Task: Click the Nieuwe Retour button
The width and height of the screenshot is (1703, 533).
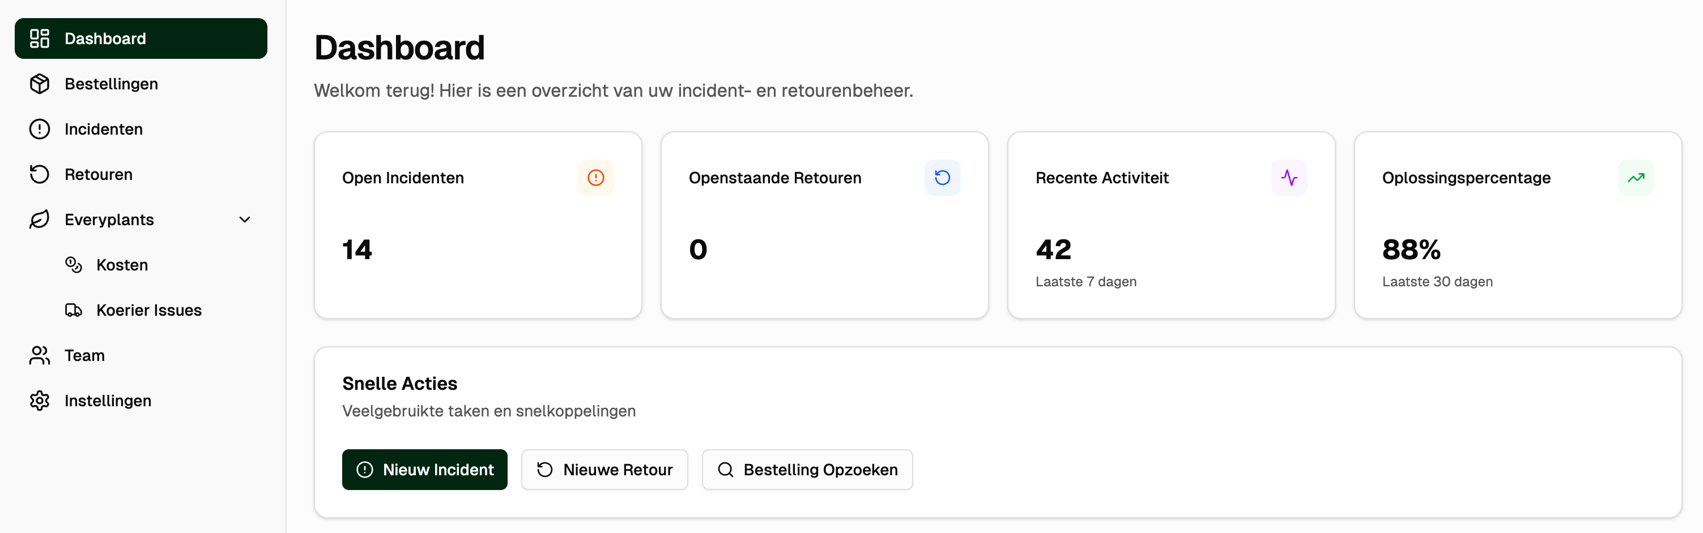Action: [604, 470]
